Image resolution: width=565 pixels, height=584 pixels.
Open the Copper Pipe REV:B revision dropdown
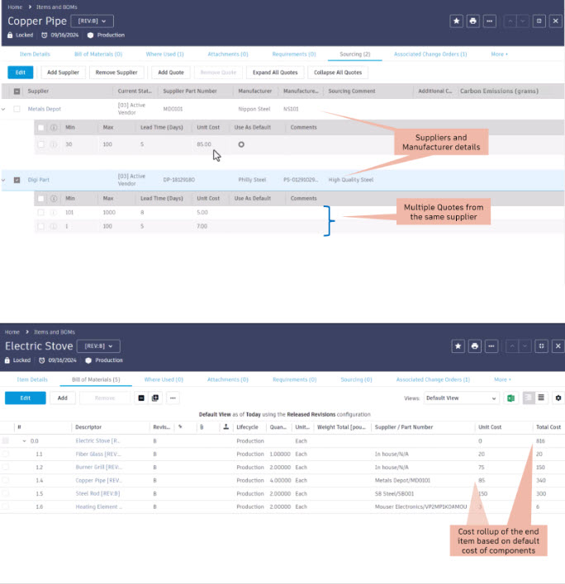coord(93,21)
